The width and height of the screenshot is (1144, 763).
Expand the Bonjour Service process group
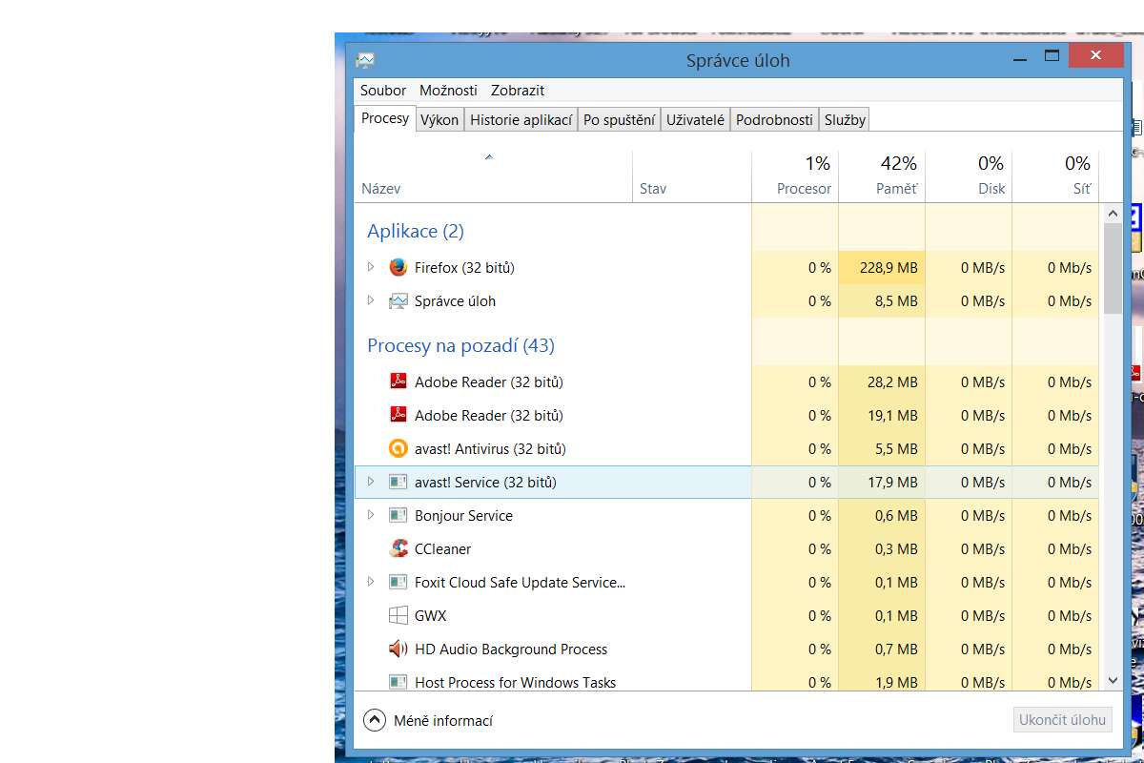(x=371, y=515)
